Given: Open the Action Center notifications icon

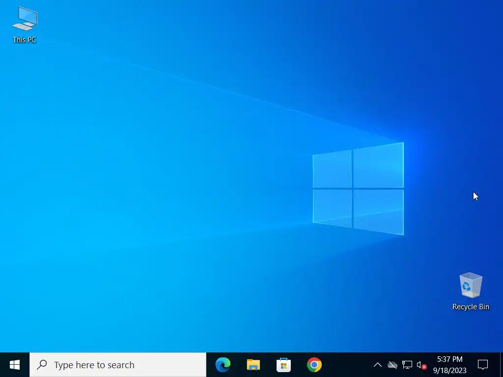Looking at the screenshot, I should click(x=483, y=365).
